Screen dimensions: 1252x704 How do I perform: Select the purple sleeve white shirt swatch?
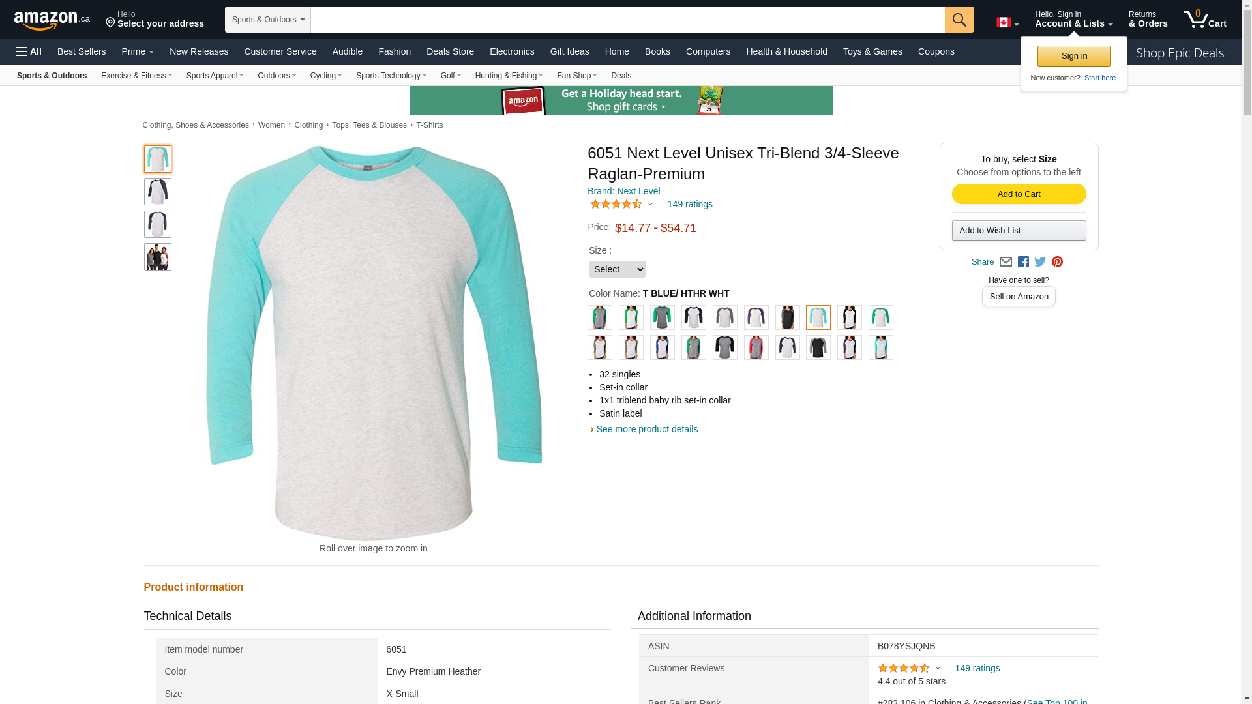coord(756,317)
